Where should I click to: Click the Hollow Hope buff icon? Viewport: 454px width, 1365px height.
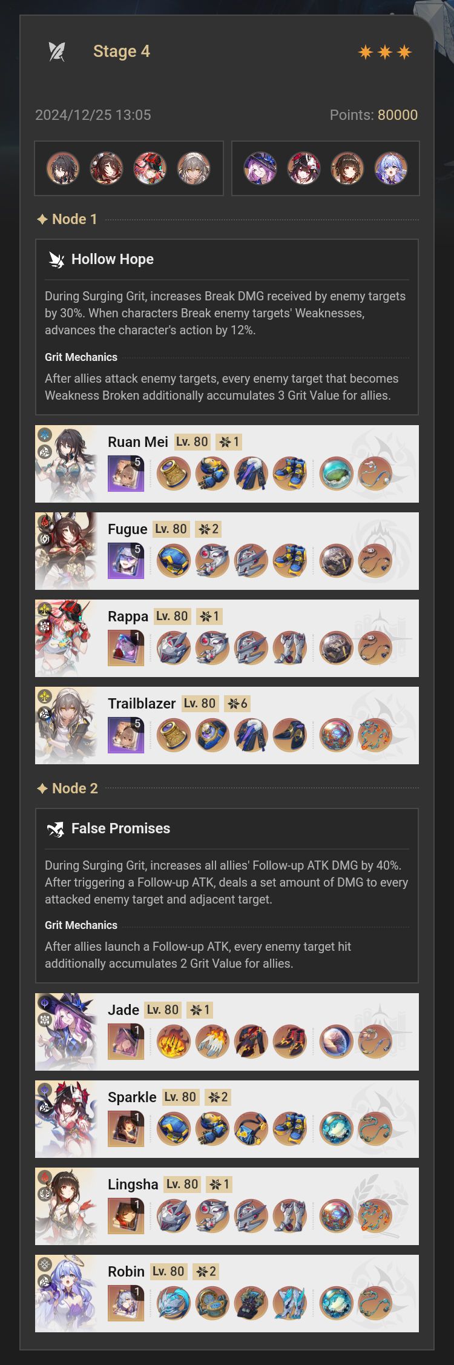[x=56, y=259]
